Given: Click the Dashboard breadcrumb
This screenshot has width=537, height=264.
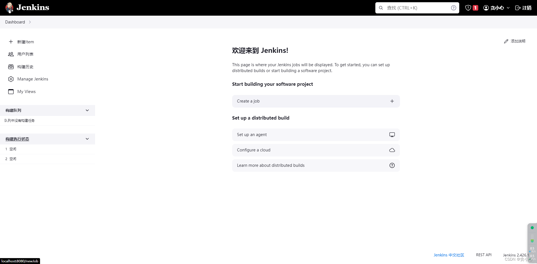Looking at the screenshot, I should click(x=15, y=22).
